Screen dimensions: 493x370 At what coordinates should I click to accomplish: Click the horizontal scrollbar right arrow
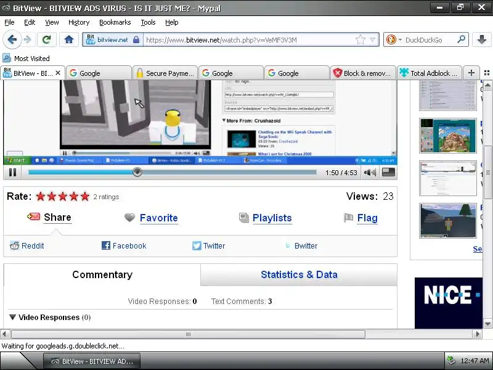[x=478, y=334]
